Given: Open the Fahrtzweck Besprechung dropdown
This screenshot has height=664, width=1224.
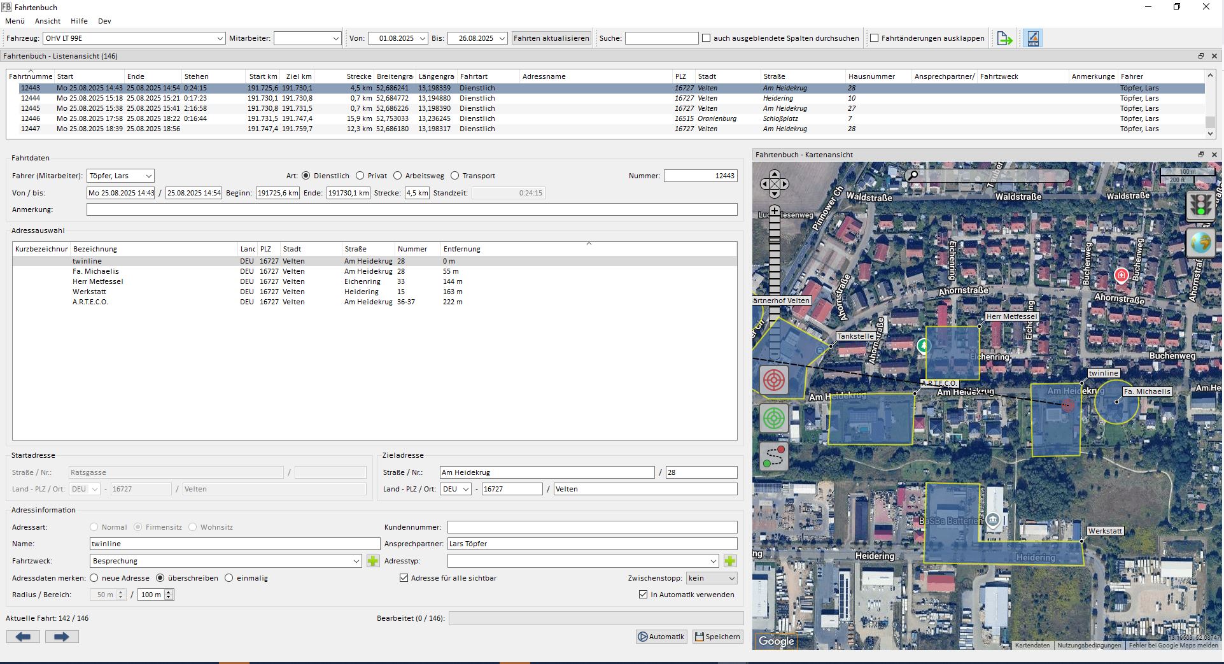Looking at the screenshot, I should [x=356, y=561].
